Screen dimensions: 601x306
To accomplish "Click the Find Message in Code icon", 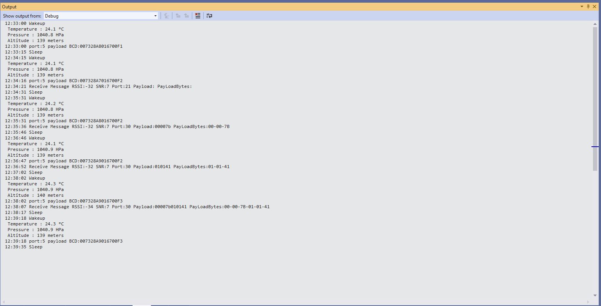I will click(x=166, y=16).
